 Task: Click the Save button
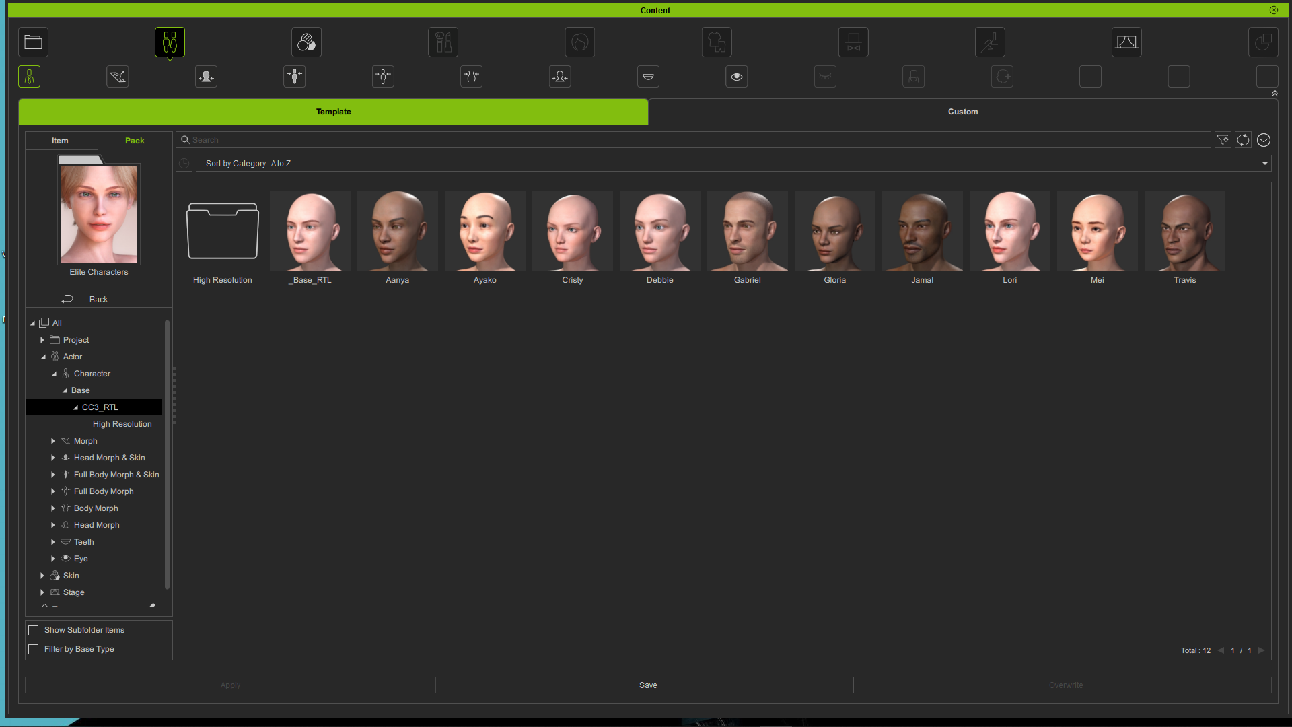648,685
